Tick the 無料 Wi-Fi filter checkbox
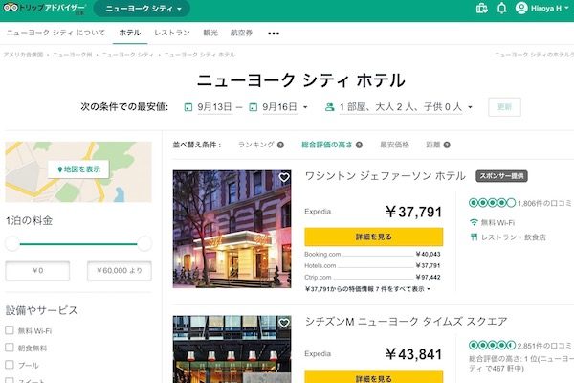574x383 pixels. tap(10, 330)
